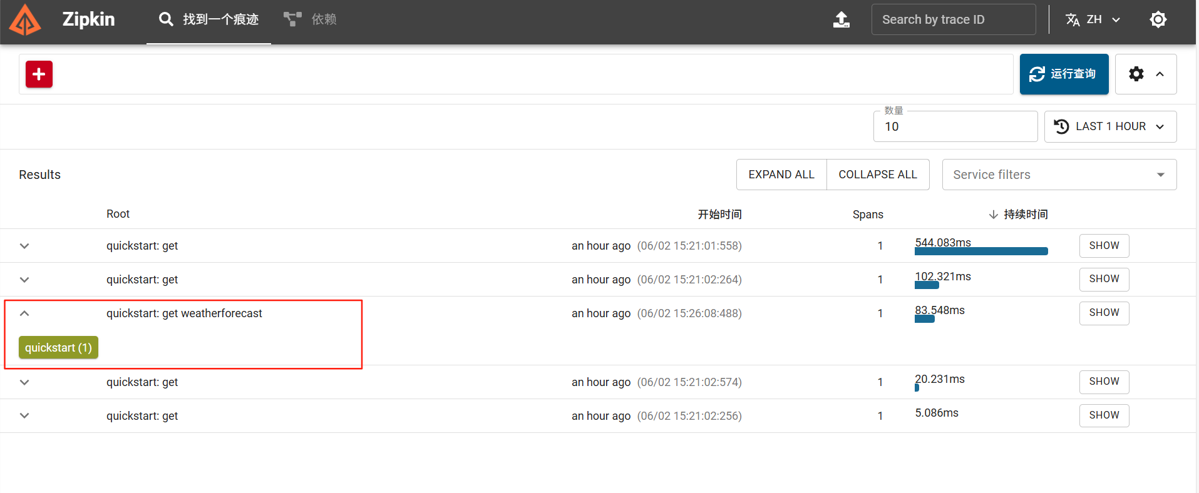Click the Results heading
The width and height of the screenshot is (1199, 493).
pyautogui.click(x=39, y=175)
